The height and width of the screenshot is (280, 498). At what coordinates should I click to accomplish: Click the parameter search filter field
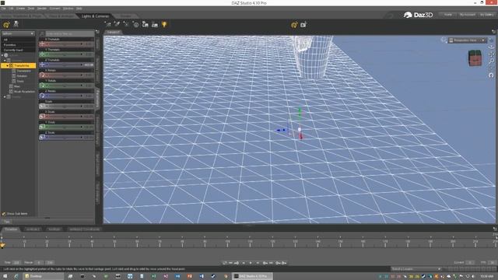[x=70, y=33]
